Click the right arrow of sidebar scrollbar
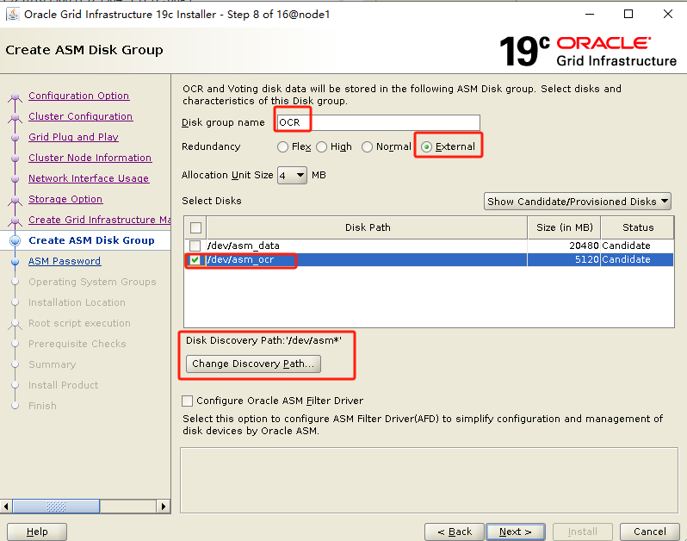The image size is (687, 541). [x=163, y=507]
